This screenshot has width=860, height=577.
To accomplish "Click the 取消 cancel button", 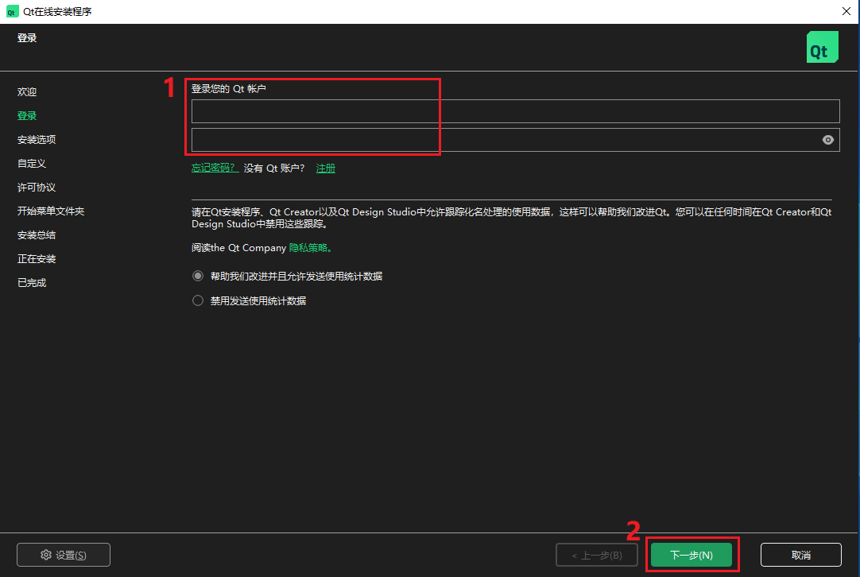I will click(x=800, y=555).
